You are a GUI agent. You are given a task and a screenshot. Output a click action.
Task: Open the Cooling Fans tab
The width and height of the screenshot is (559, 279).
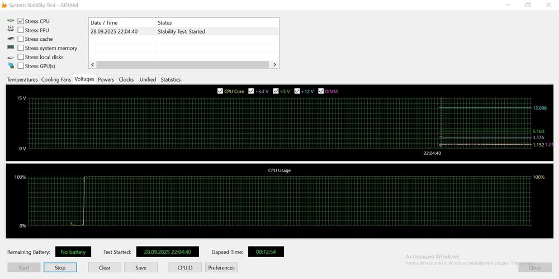(x=56, y=79)
